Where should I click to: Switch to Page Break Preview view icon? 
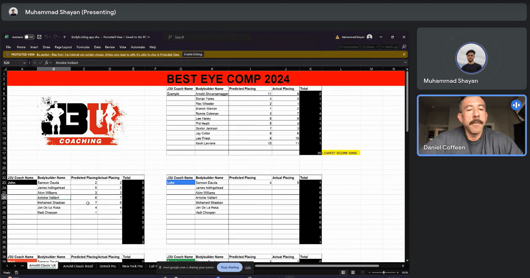(362, 272)
